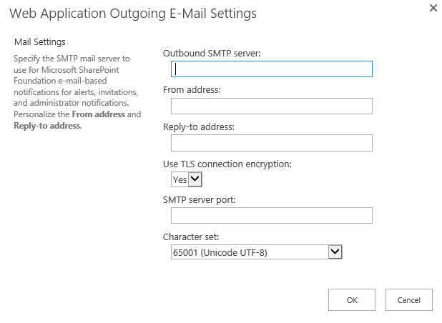The height and width of the screenshot is (323, 442).
Task: Click the 'Specify the SMTP mail server' description text
Action: click(x=72, y=58)
